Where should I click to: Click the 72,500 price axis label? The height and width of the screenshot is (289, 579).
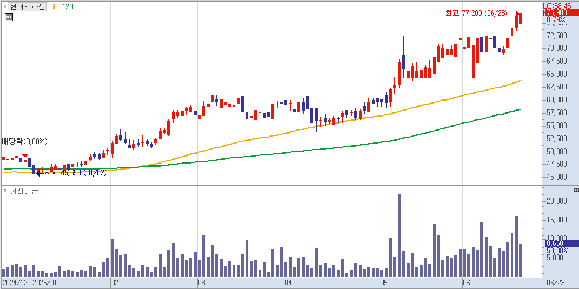click(557, 35)
